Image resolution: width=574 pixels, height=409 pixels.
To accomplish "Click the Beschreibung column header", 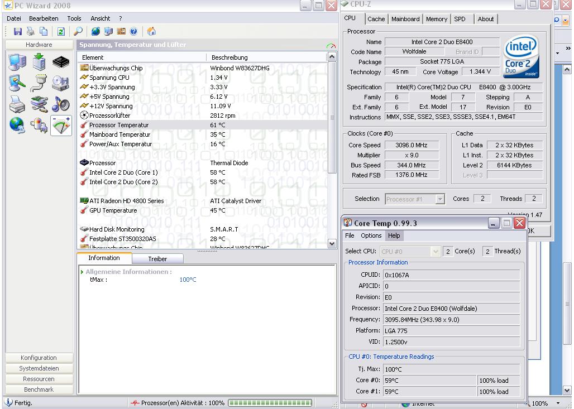I will tap(266, 57).
